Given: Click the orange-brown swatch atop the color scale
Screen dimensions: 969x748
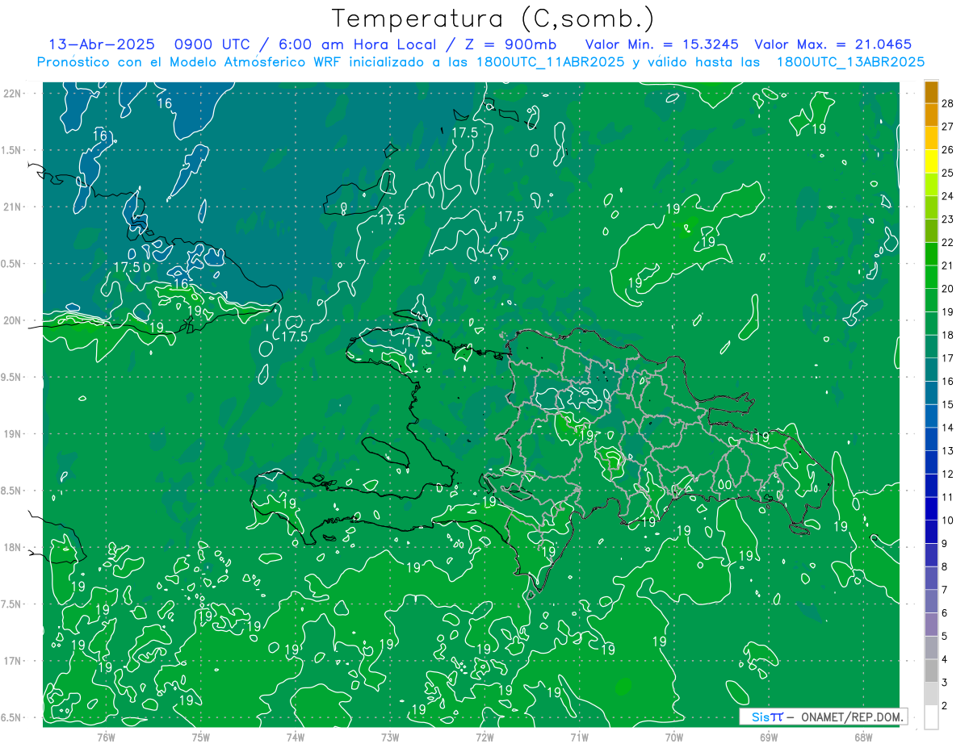Looking at the screenshot, I should [931, 93].
